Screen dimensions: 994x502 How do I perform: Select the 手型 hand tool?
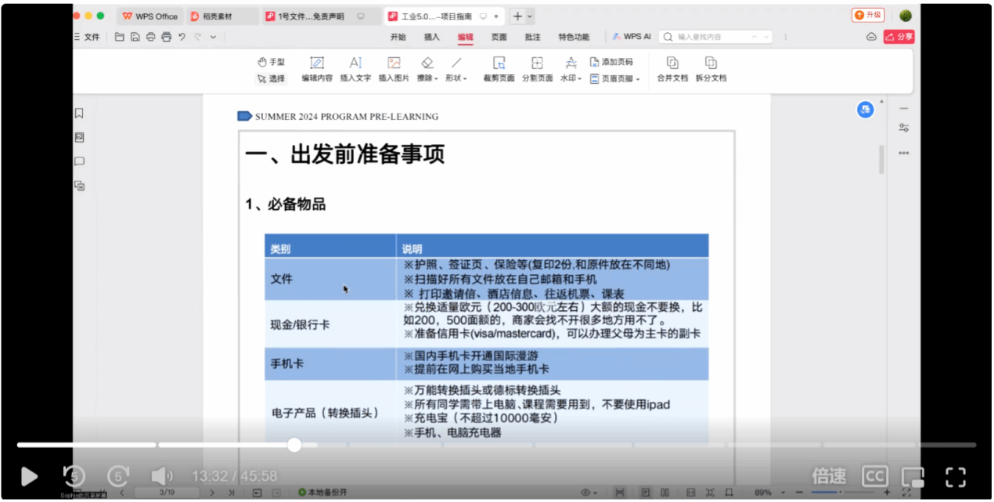tap(271, 62)
